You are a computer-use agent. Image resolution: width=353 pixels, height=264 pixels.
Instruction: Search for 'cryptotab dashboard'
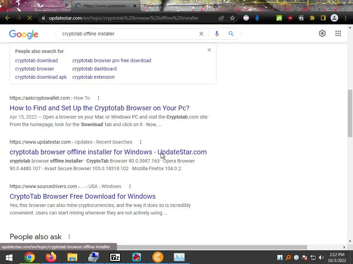click(x=94, y=69)
